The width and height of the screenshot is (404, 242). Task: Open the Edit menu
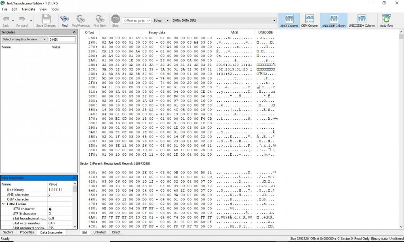pos(15,9)
